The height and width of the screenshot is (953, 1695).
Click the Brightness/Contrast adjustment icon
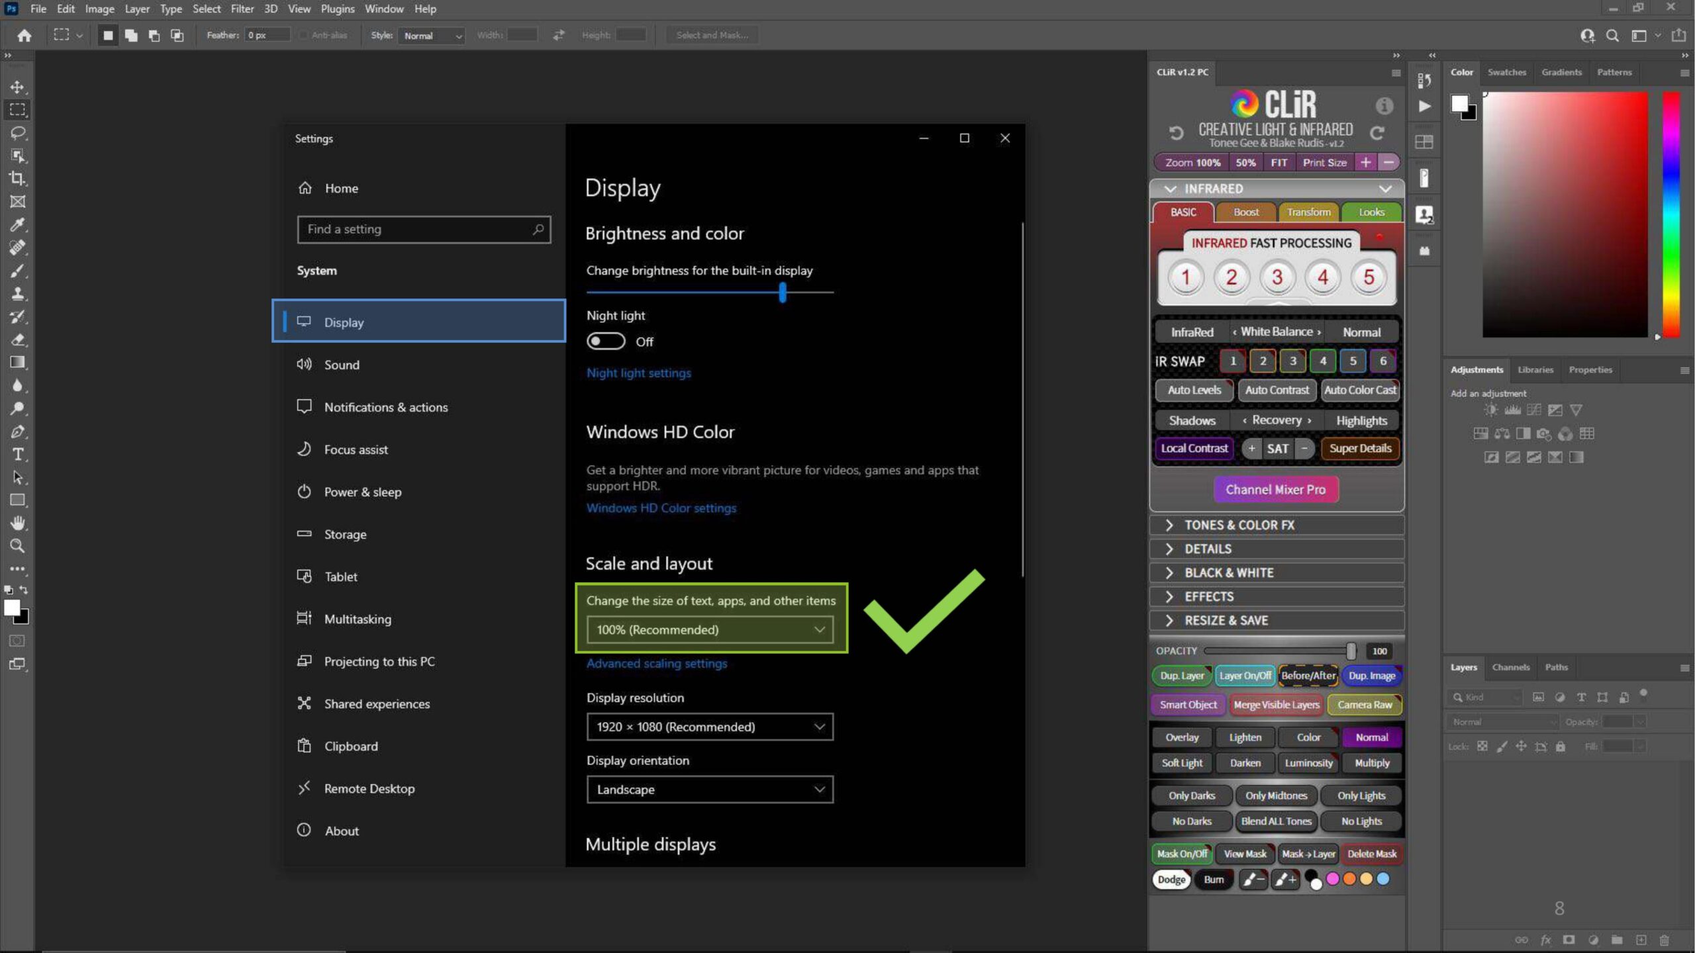click(x=1490, y=410)
